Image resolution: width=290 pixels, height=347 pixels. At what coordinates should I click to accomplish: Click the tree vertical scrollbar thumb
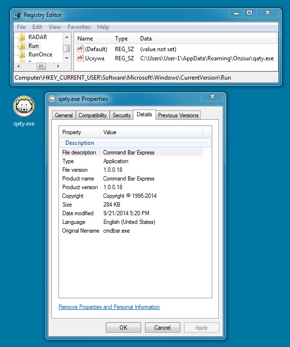pos(67,48)
